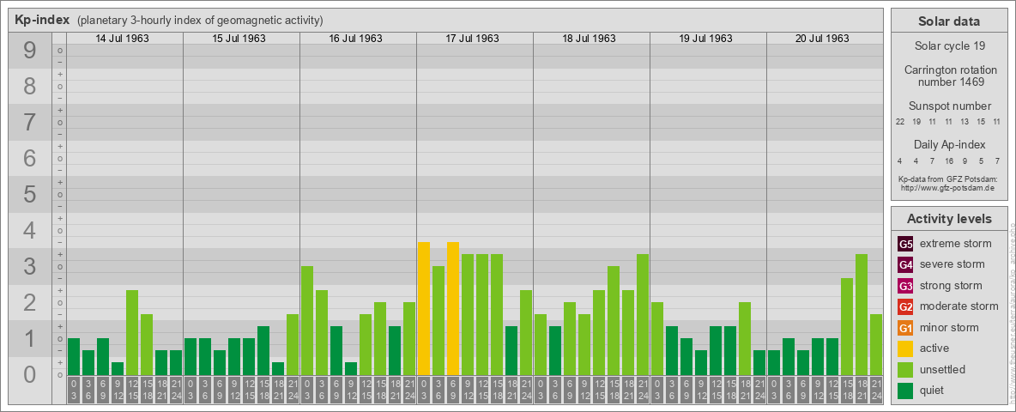Select the 16 Jul 1963 date header
The width and height of the screenshot is (1016, 412).
click(356, 39)
